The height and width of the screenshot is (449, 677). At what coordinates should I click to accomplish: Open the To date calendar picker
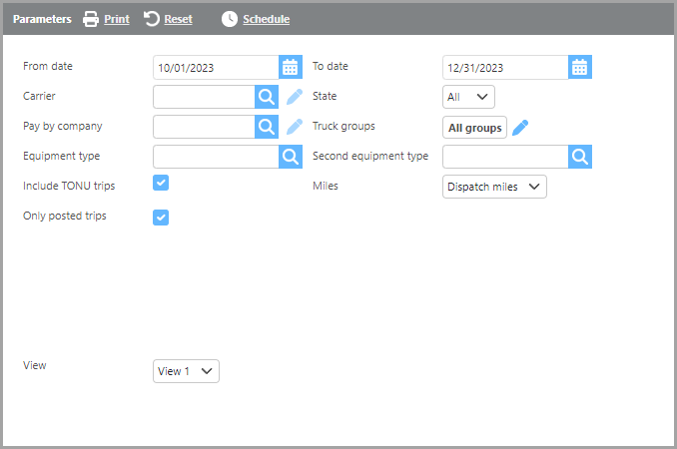click(580, 67)
